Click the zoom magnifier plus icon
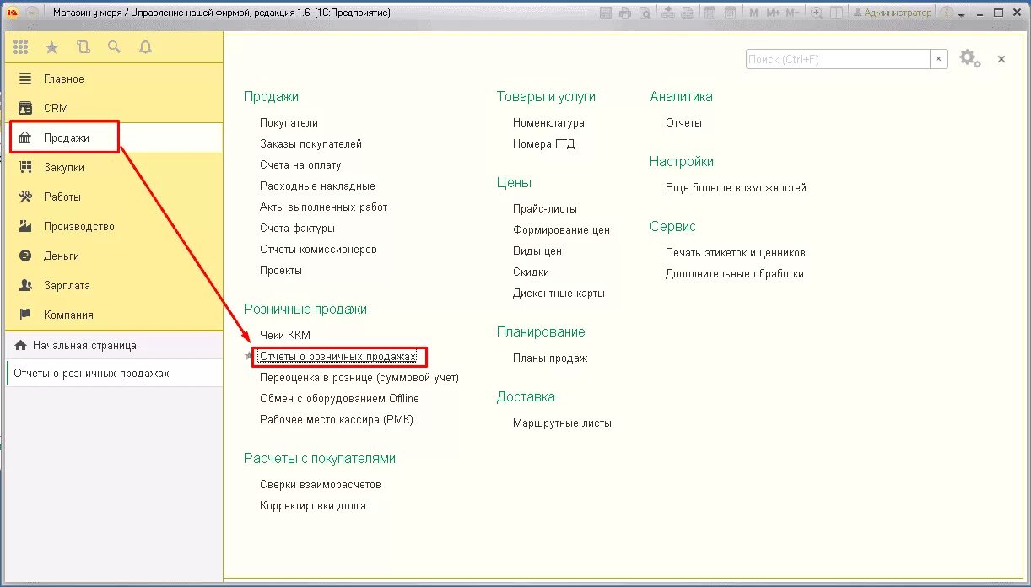This screenshot has height=587, width=1031. (x=817, y=13)
